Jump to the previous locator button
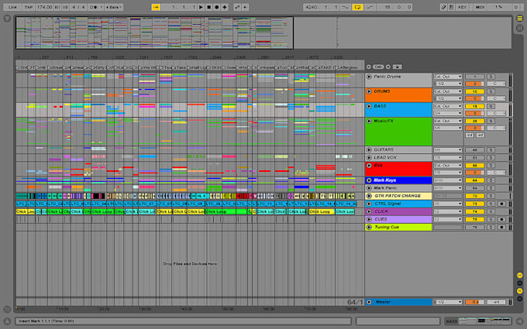The height and width of the screenshot is (329, 527). (x=369, y=67)
